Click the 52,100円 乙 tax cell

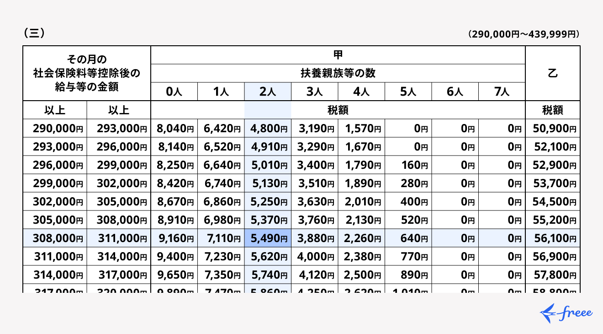point(553,146)
